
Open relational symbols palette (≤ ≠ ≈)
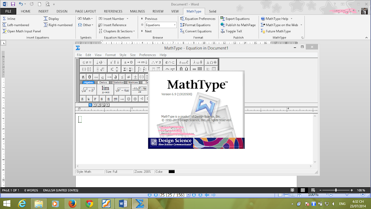[x=87, y=62]
